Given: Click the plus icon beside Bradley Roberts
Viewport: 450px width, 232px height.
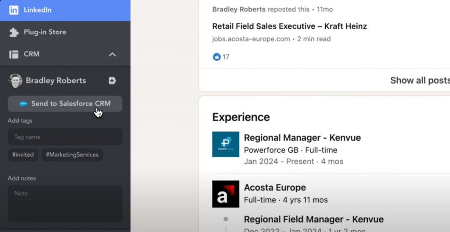Looking at the screenshot, I should 112,81.
